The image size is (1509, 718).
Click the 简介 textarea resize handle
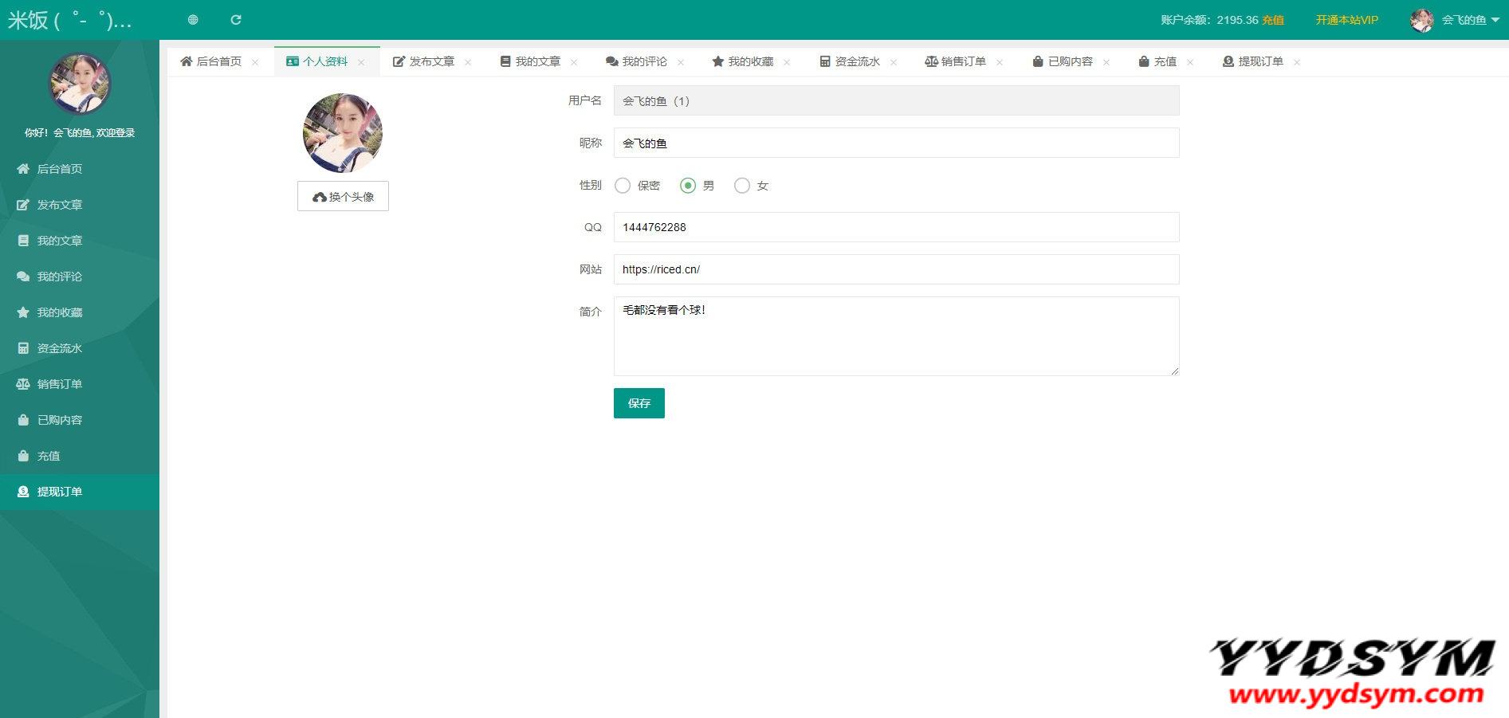click(1174, 371)
